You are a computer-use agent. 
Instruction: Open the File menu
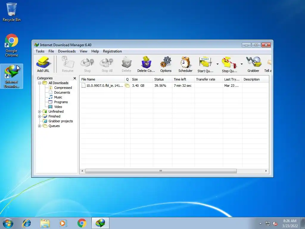51,51
